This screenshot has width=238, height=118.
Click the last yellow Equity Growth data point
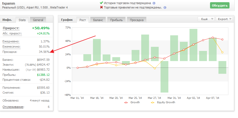coord(222,52)
